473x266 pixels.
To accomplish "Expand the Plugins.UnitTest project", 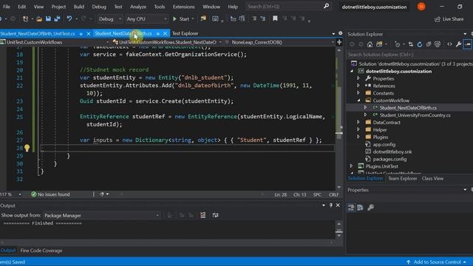I will coord(352,166).
